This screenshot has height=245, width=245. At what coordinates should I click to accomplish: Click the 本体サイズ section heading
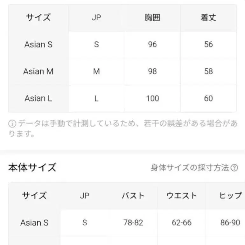point(32,167)
